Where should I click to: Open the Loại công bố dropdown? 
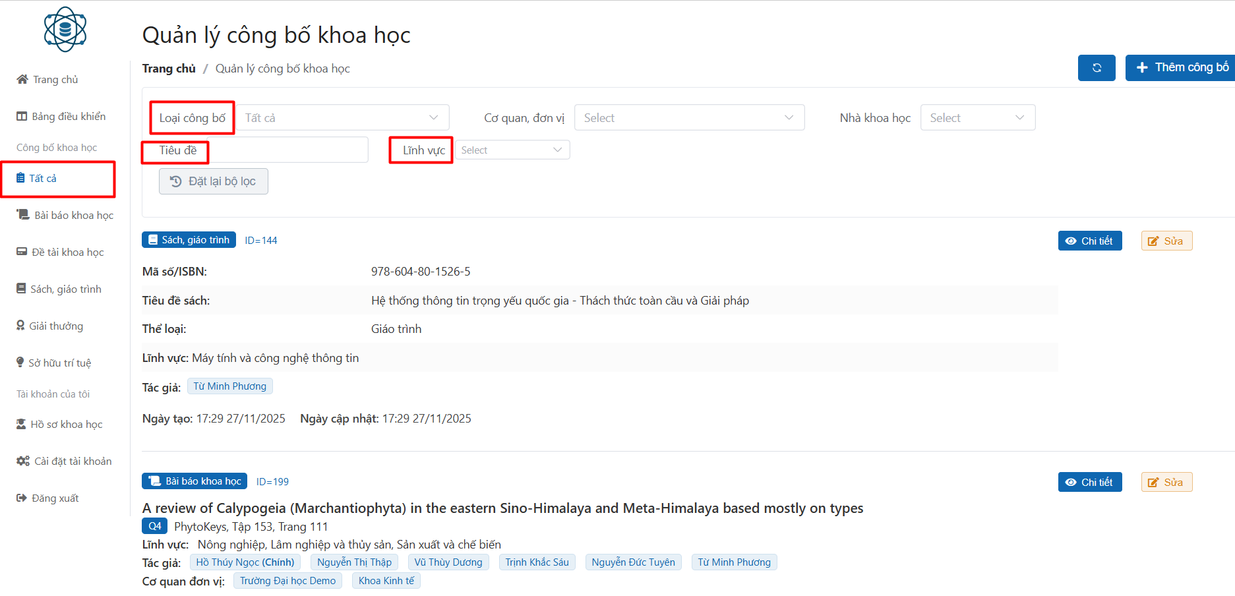coord(342,118)
